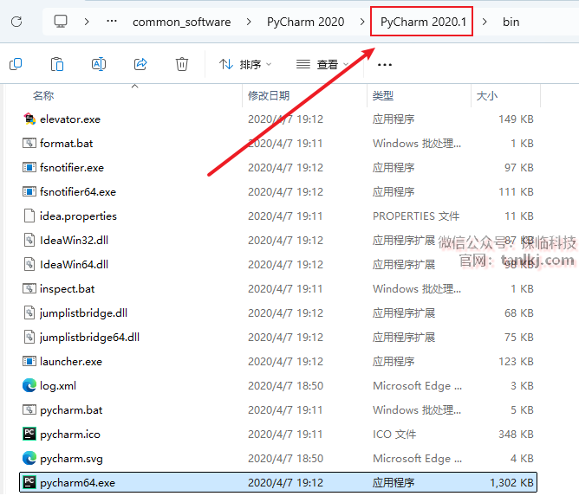Sort by the 大小 column header
This screenshot has height=496, width=579.
point(486,95)
